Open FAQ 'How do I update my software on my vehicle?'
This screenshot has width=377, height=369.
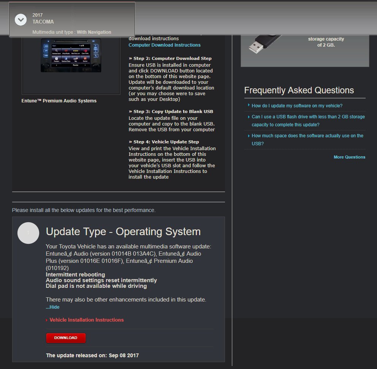(297, 105)
